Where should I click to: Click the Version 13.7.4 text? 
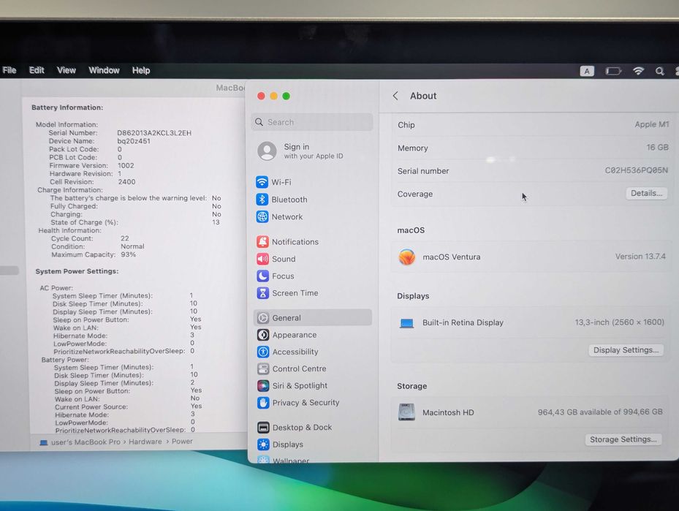(640, 257)
